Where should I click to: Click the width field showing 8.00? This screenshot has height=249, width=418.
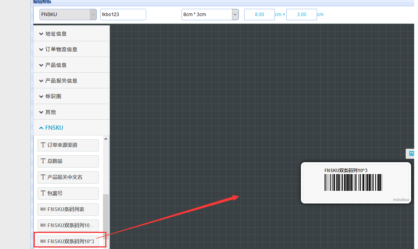tap(259, 15)
